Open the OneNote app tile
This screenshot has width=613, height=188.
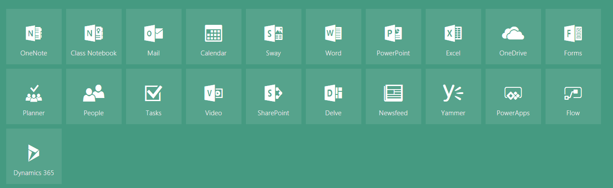point(34,36)
